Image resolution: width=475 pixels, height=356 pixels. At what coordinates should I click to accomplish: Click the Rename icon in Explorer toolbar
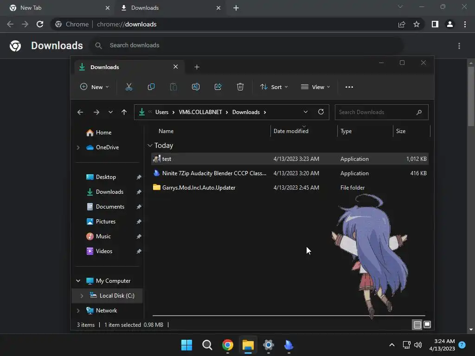(196, 87)
